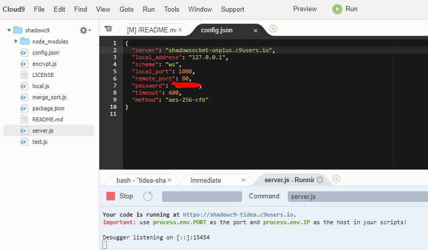Click the Command input field
The image size is (428, 250).
pos(358,196)
